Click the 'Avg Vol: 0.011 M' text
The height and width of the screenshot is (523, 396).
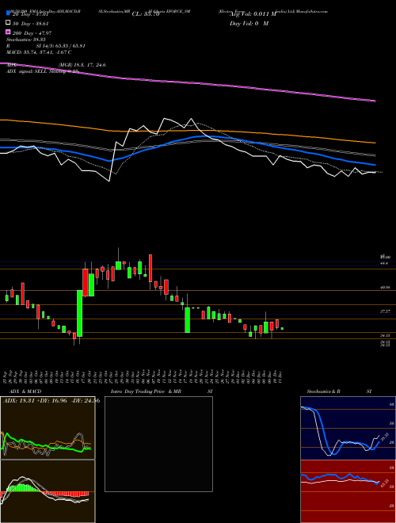(x=253, y=14)
